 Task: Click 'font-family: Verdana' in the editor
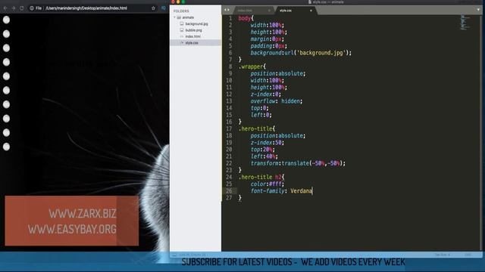281,191
